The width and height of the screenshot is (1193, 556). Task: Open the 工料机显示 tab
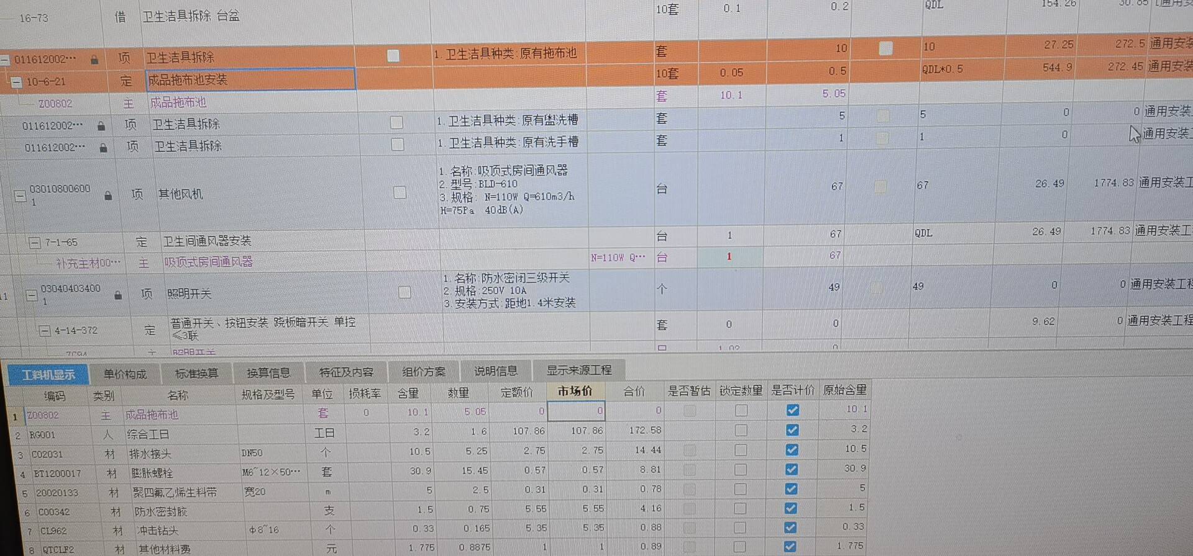tap(48, 375)
